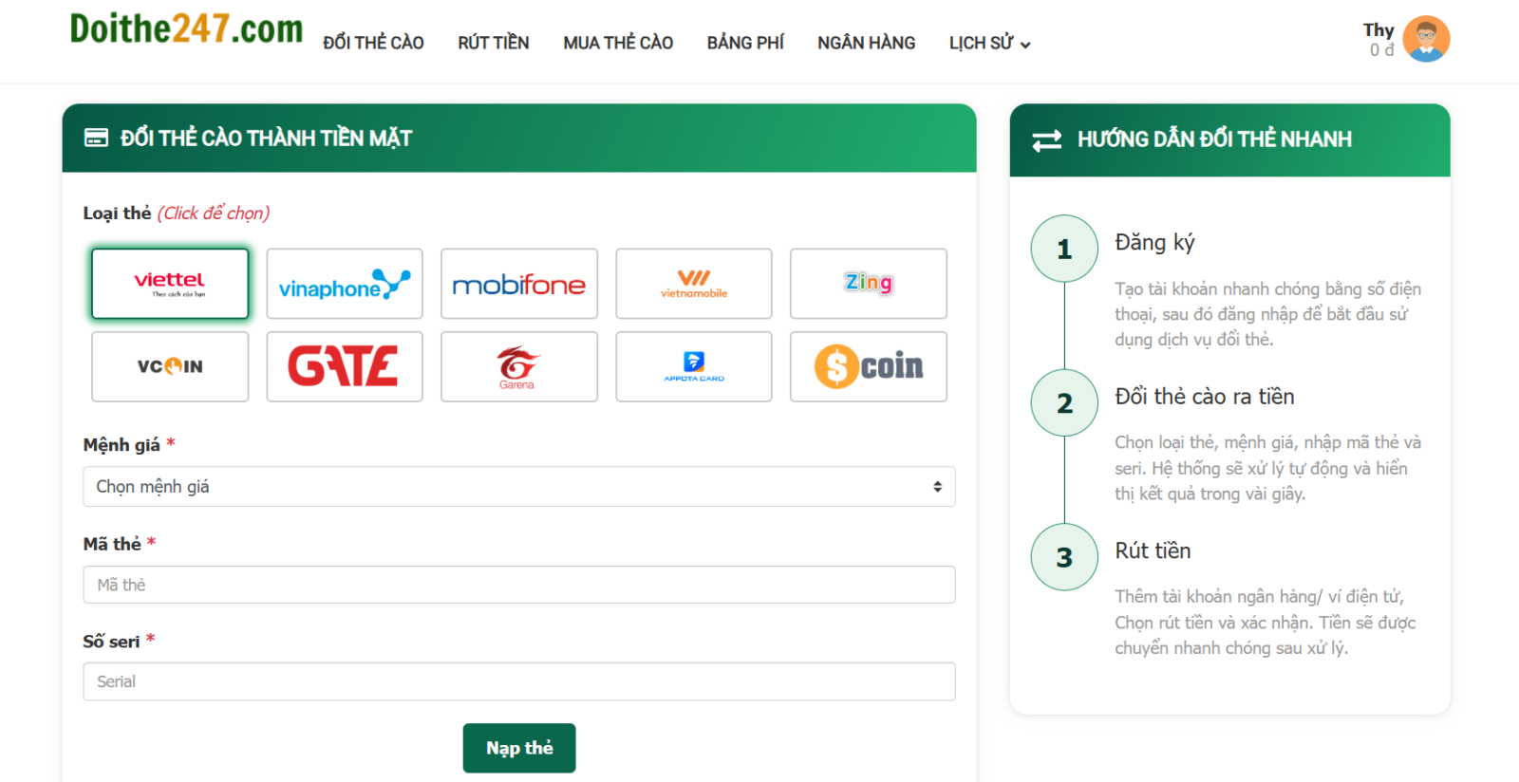The height and width of the screenshot is (782, 1519).
Task: Navigate to MUA THẺ CÀO
Action: (618, 43)
